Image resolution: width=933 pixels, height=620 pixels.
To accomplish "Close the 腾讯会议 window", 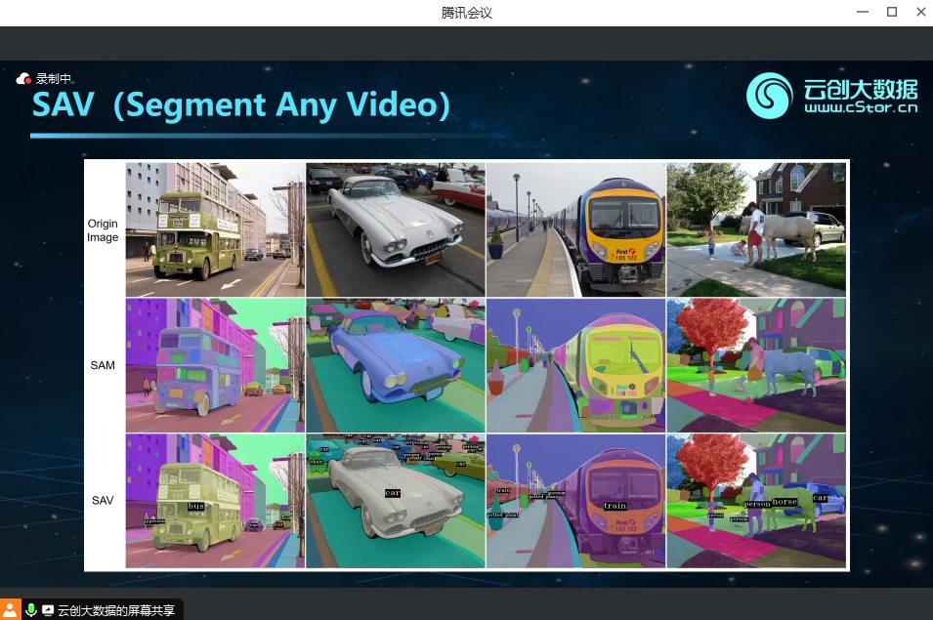I will point(920,12).
